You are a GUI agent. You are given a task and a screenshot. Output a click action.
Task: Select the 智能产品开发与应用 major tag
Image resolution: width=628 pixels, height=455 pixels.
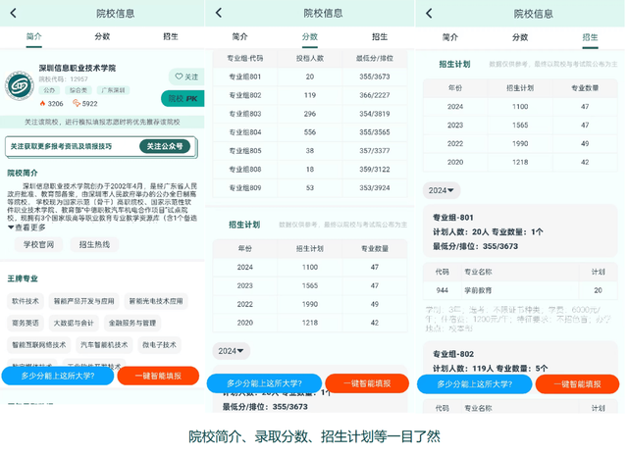[x=84, y=301]
